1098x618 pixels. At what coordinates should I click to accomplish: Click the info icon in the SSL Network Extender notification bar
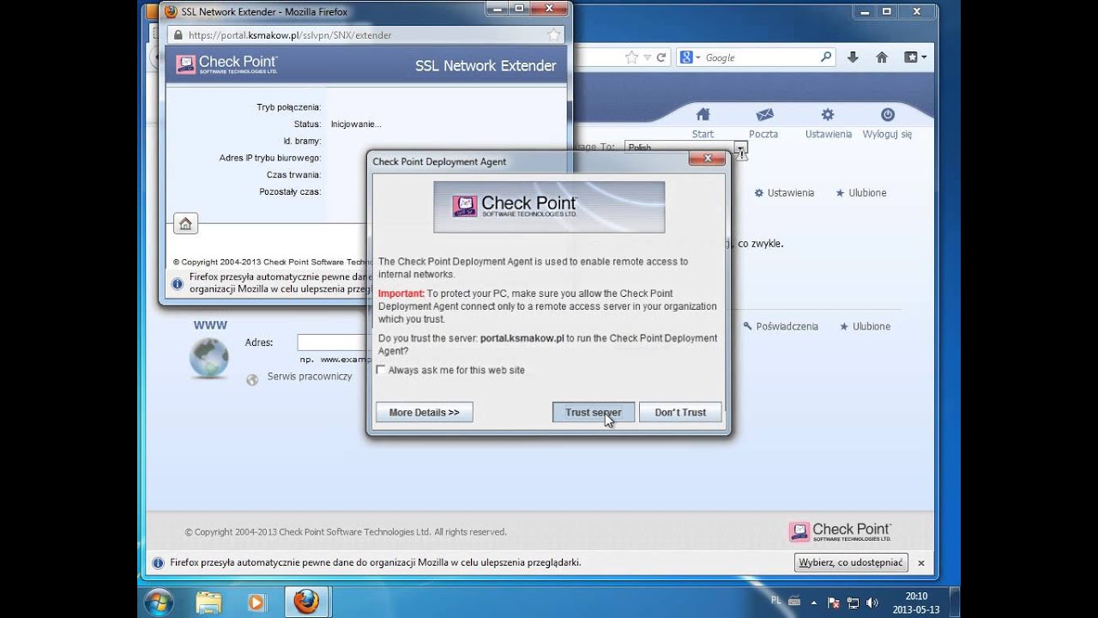[x=177, y=283]
